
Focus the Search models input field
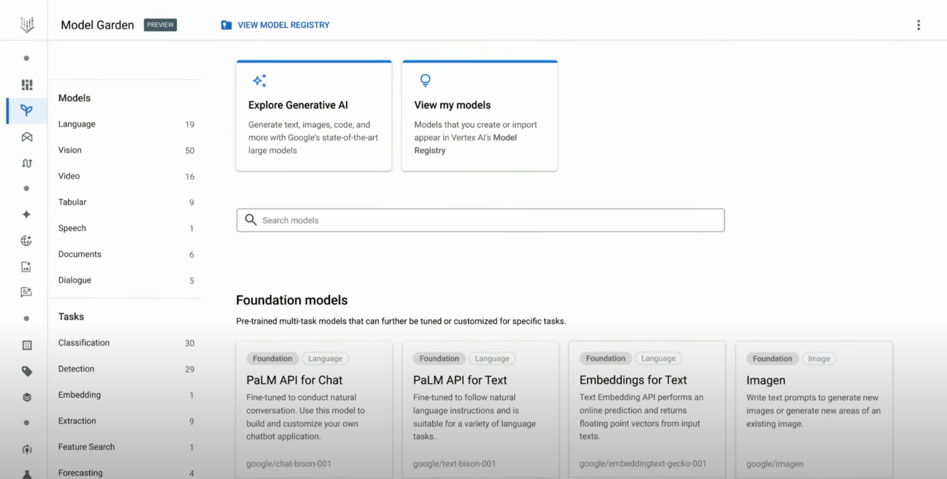pyautogui.click(x=481, y=220)
